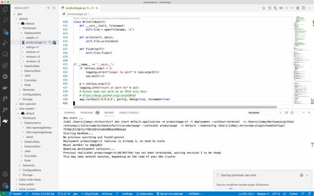Collapse the istio-system namespace
The image size is (314, 196).
tap(16, 109)
